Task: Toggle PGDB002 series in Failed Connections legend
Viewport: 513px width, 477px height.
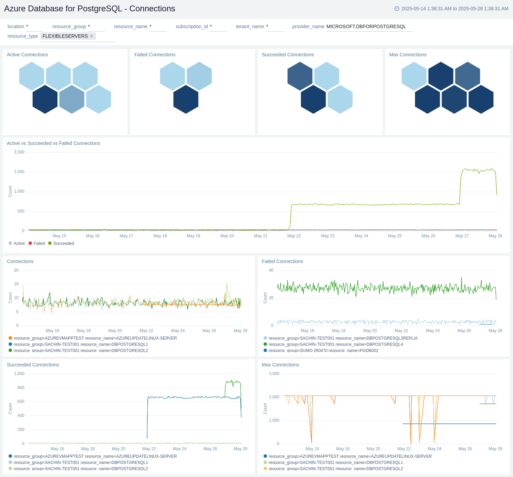Action: pos(321,351)
